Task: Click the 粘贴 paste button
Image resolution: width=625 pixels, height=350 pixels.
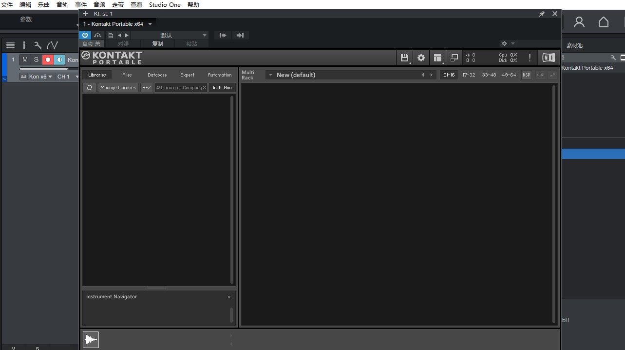Action: (191, 44)
